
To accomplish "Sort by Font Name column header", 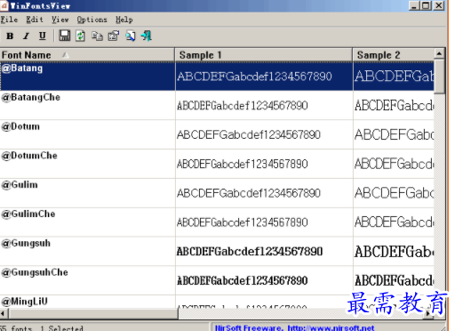I will [87, 55].
